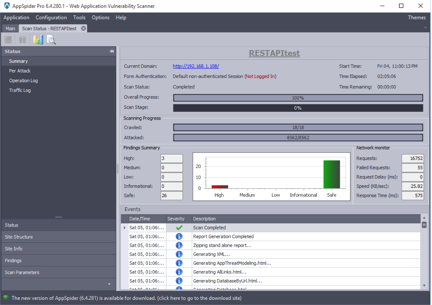This screenshot has height=305, width=432.
Task: Click the Stop scan toolbar icon
Action: click(x=8, y=40)
